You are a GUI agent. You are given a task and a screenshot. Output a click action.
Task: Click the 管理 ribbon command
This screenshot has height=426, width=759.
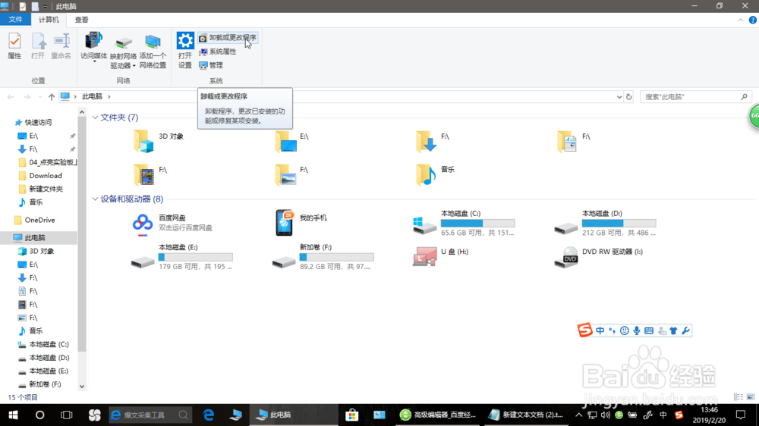[211, 65]
